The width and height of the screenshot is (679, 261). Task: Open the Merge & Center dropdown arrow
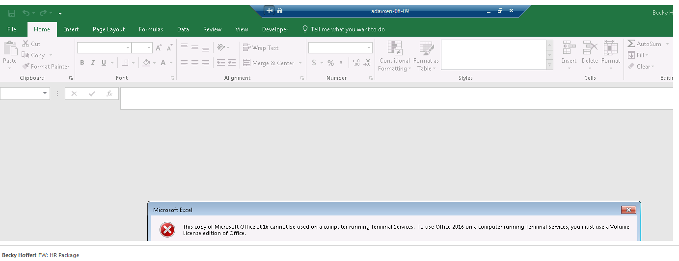300,63
